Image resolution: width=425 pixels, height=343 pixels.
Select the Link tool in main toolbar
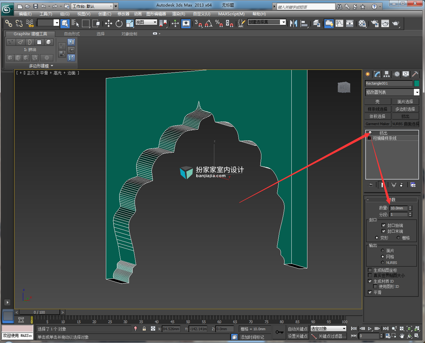pos(8,23)
